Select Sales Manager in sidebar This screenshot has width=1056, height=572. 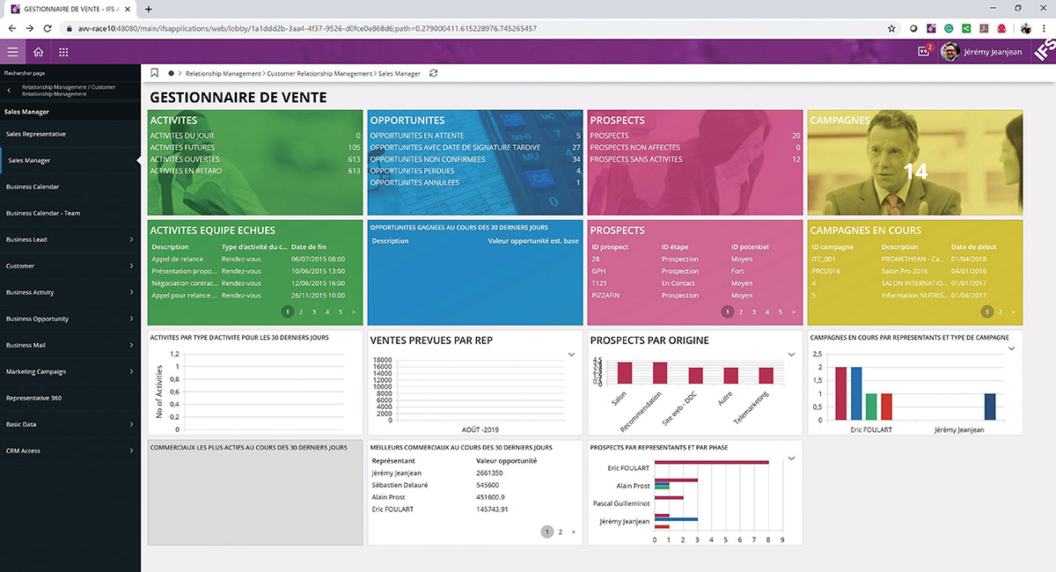coord(70,160)
